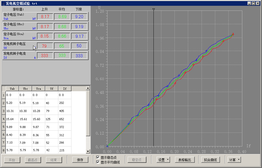Toggle the 显示稳态点 checkbox
Screen dimensions: 262x168
click(98, 157)
